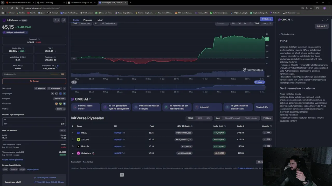Switch to the Grafik tab
The height and width of the screenshot is (186, 332).
pyautogui.click(x=76, y=20)
